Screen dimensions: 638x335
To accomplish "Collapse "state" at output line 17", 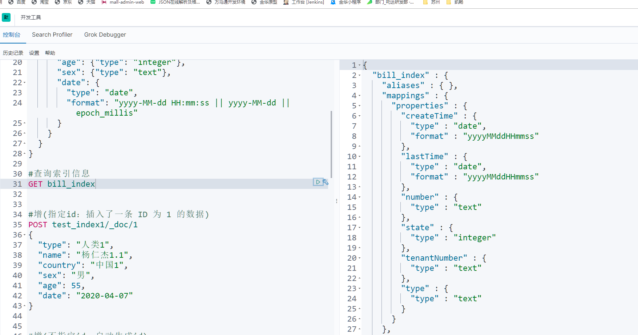I will 359,228.
